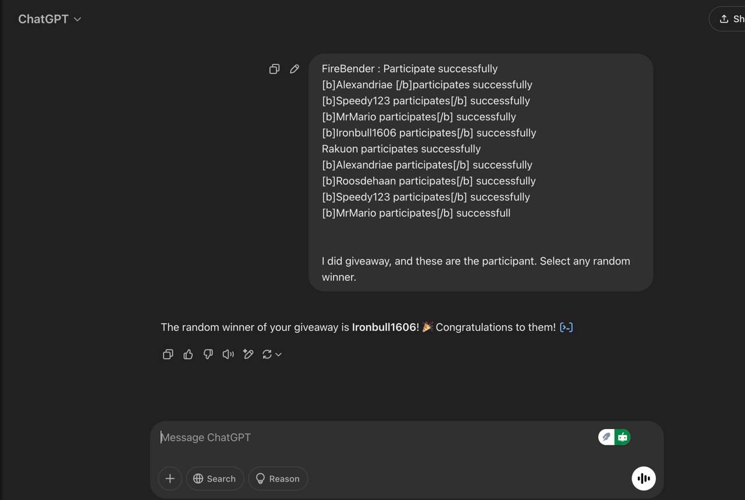Click the Share button at top right

tap(728, 19)
